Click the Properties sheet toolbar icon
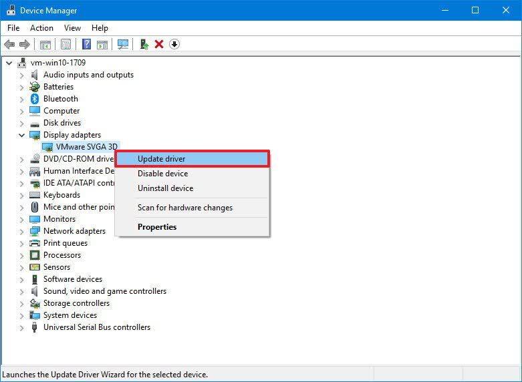Viewport: 522px width, 382px height. click(x=66, y=44)
